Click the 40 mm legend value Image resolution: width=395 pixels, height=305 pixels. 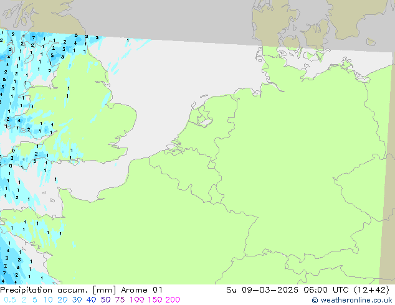[91, 300]
